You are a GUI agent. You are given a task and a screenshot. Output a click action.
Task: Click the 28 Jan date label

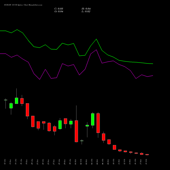point(59,162)
